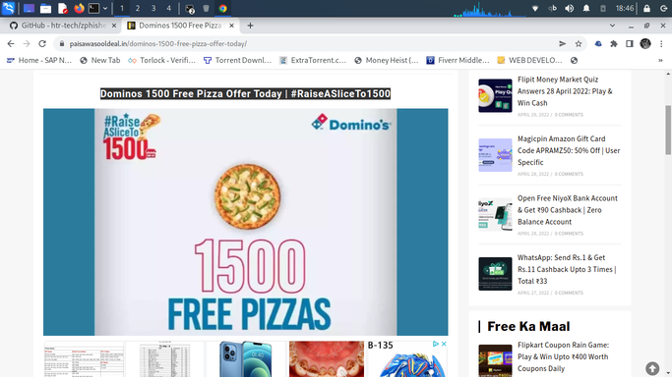
Task: Bookmark this page with the star
Action: [x=579, y=43]
